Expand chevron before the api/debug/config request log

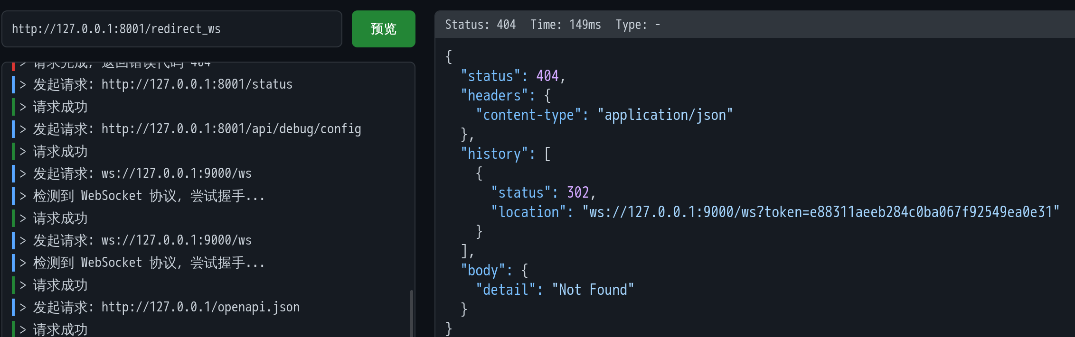[23, 129]
